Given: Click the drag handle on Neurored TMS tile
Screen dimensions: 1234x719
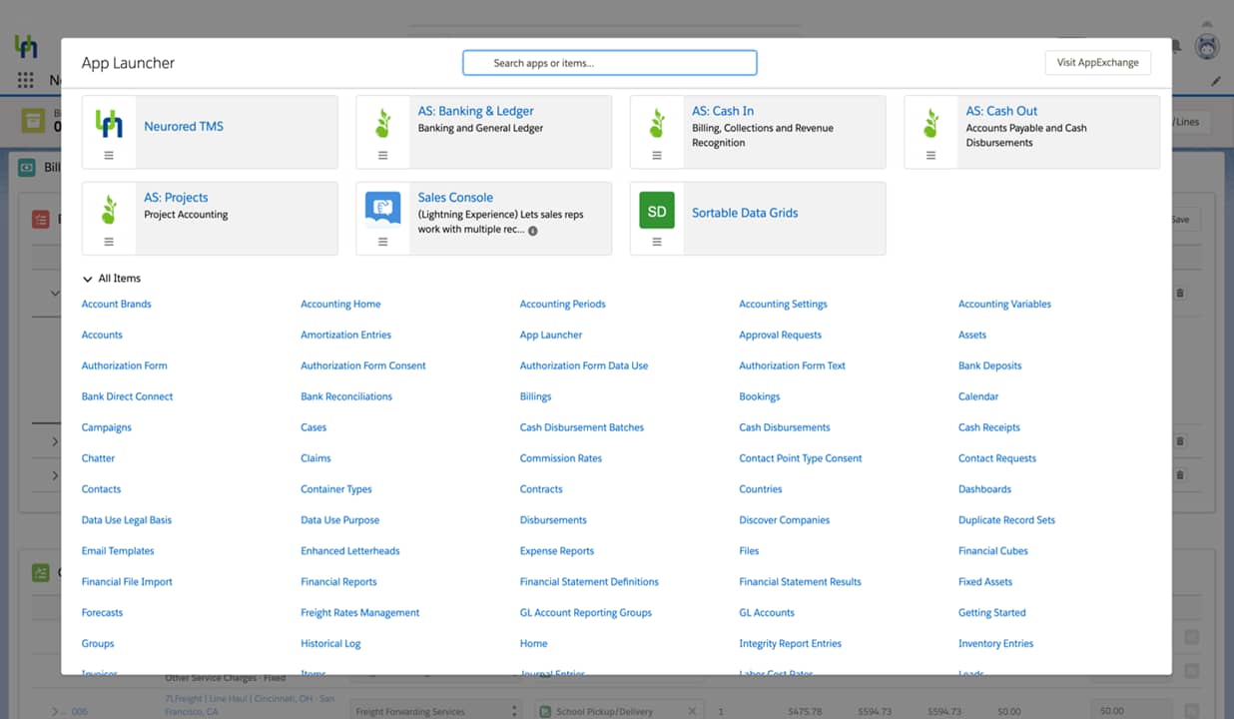Looking at the screenshot, I should pyautogui.click(x=109, y=156).
